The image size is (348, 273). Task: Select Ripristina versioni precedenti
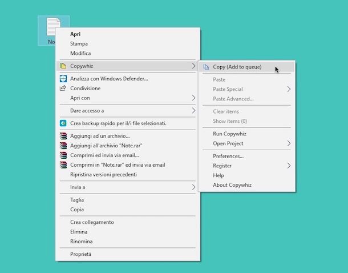point(128,174)
